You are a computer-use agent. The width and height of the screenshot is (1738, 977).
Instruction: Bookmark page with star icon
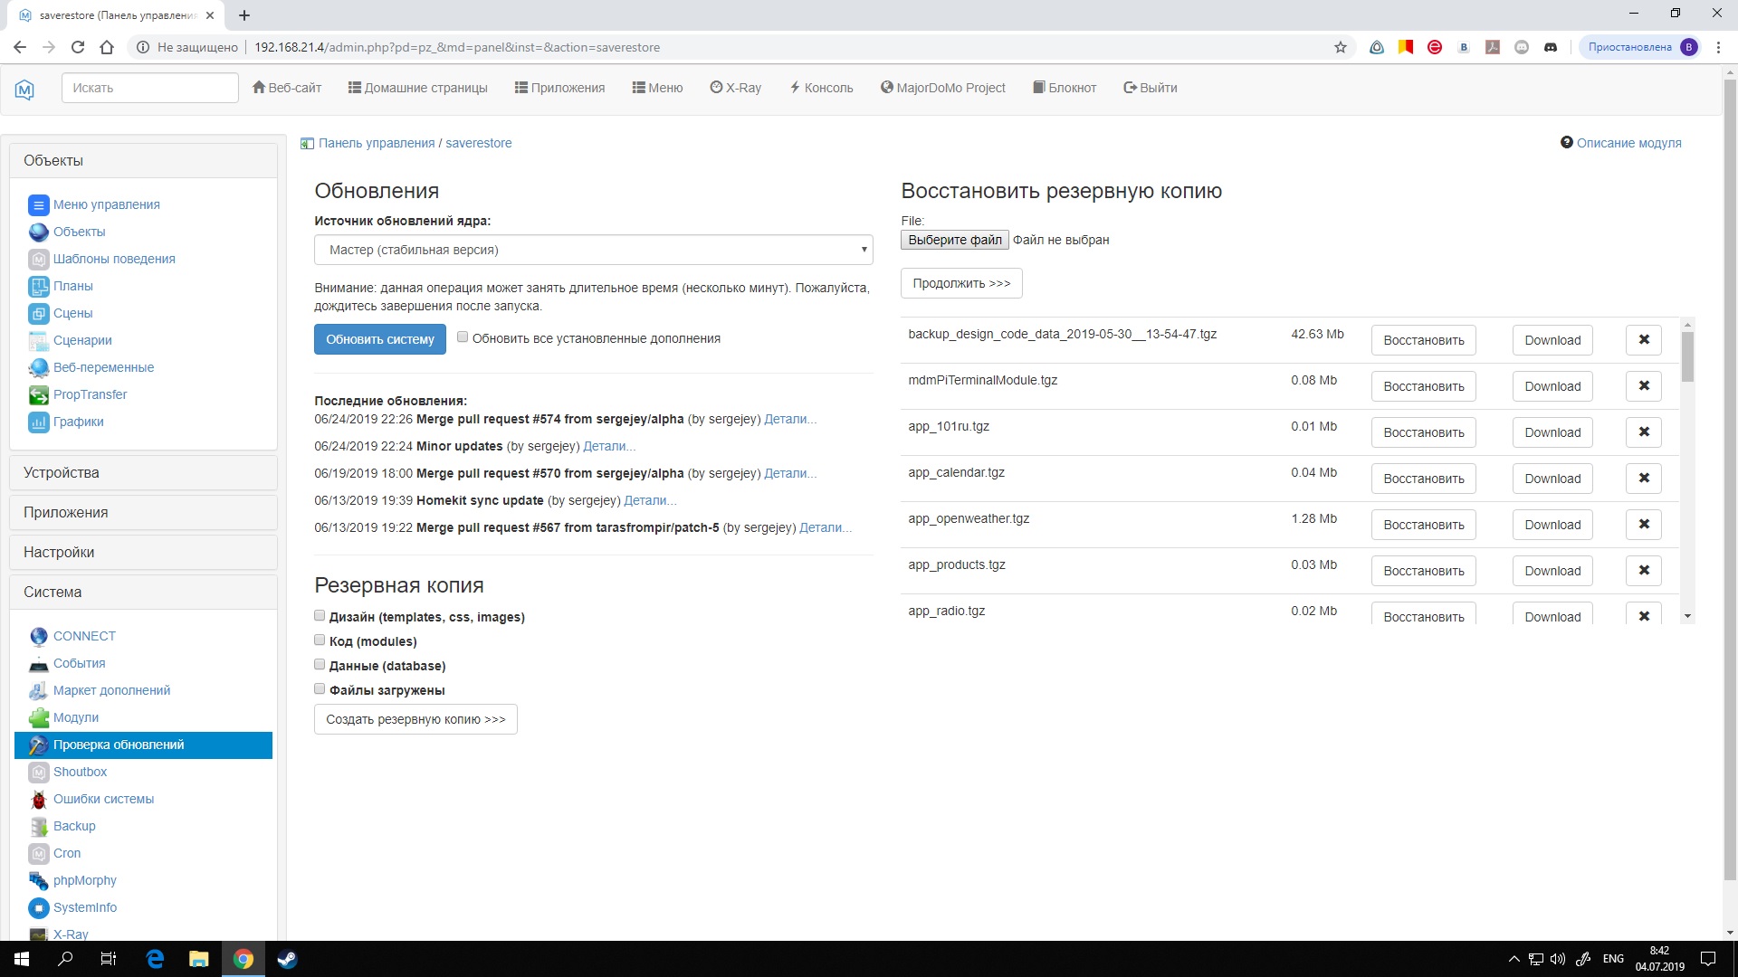1341,47
